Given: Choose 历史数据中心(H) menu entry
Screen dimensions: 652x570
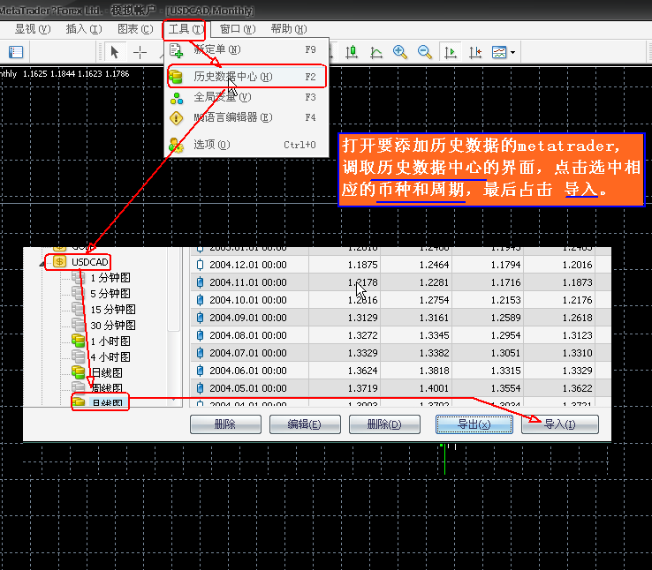Looking at the screenshot, I should click(x=246, y=77).
